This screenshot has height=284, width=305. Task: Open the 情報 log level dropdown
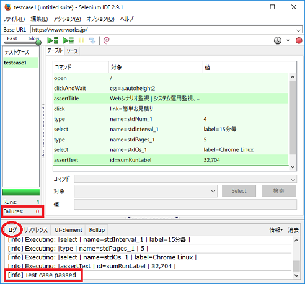(276, 230)
